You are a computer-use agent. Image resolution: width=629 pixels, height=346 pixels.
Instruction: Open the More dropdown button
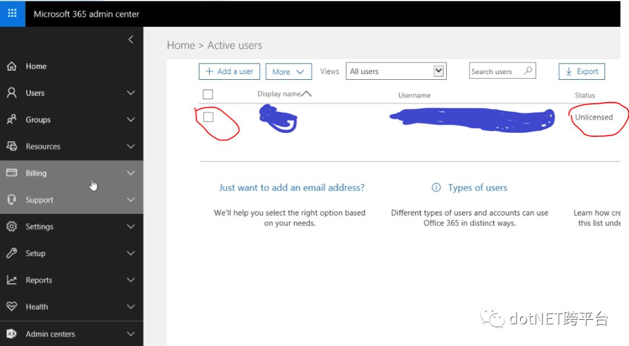tap(288, 72)
